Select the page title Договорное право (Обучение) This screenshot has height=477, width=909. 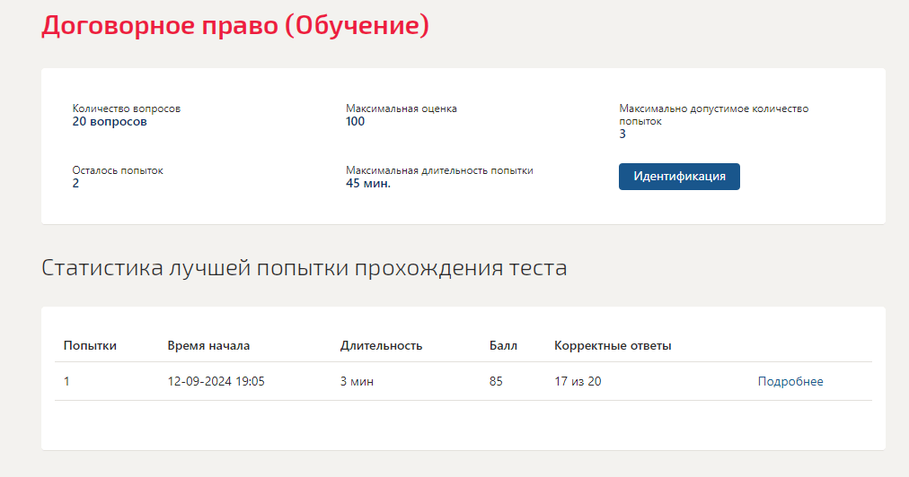pos(235,26)
